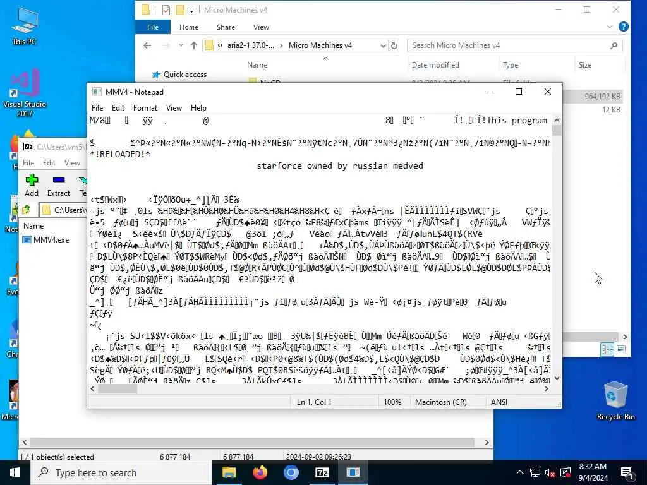Open the Windows Start menu
Viewport: 647px width, 485px height.
click(15, 472)
